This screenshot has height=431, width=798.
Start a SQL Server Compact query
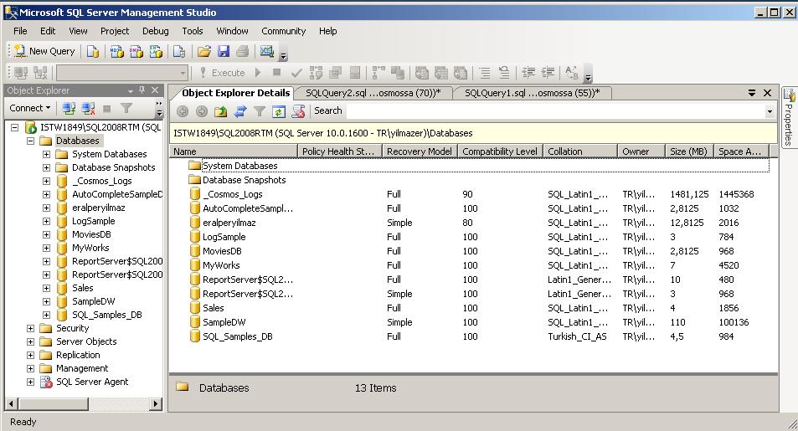pyautogui.click(x=179, y=51)
